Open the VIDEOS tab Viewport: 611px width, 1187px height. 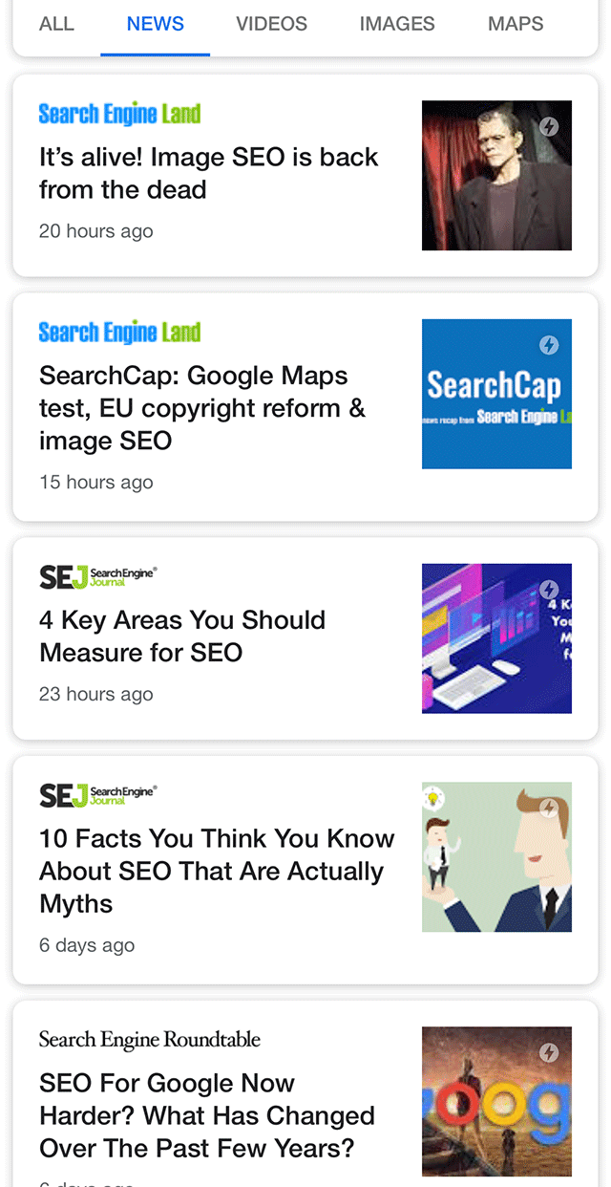271,24
